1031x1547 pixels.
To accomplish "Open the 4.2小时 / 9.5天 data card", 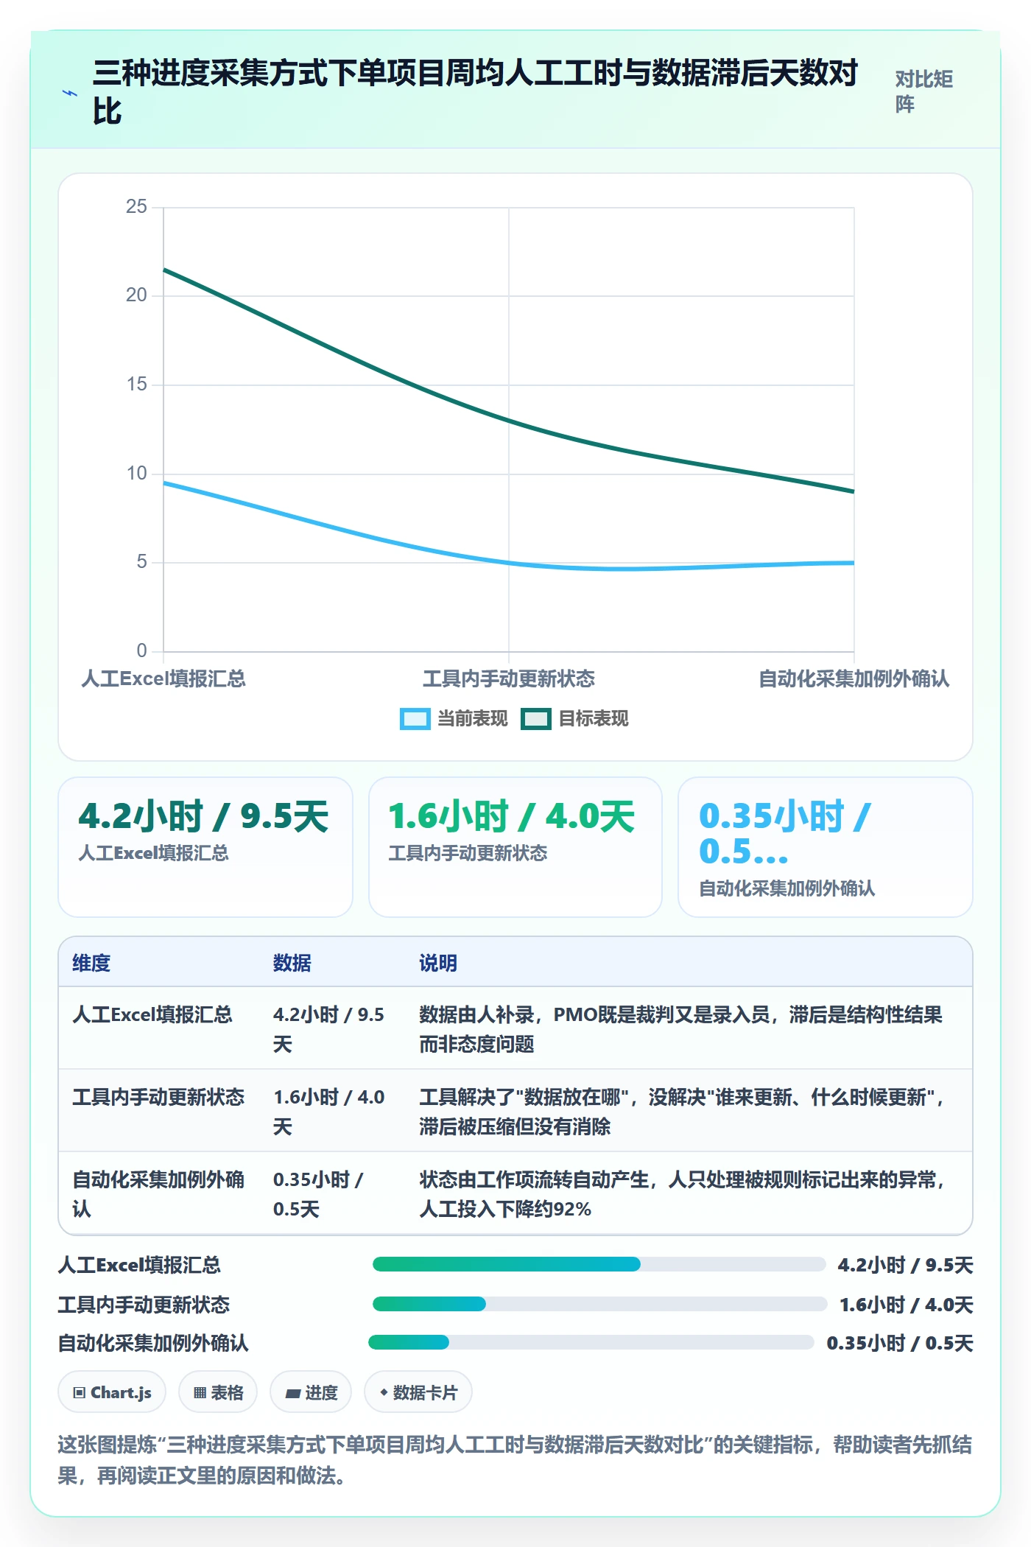I will (x=205, y=847).
